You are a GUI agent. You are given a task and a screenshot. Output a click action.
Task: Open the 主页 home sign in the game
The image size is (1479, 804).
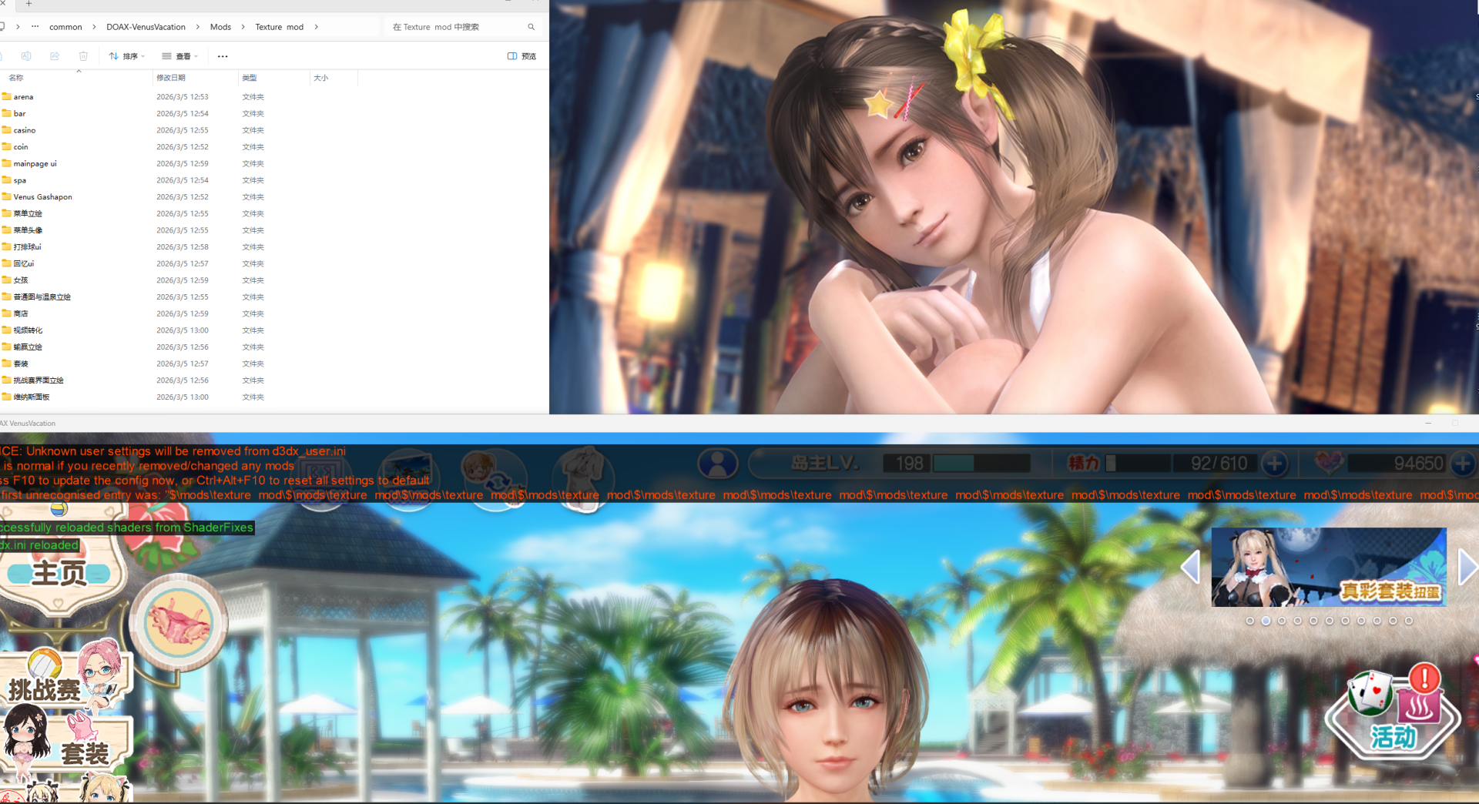tap(58, 574)
